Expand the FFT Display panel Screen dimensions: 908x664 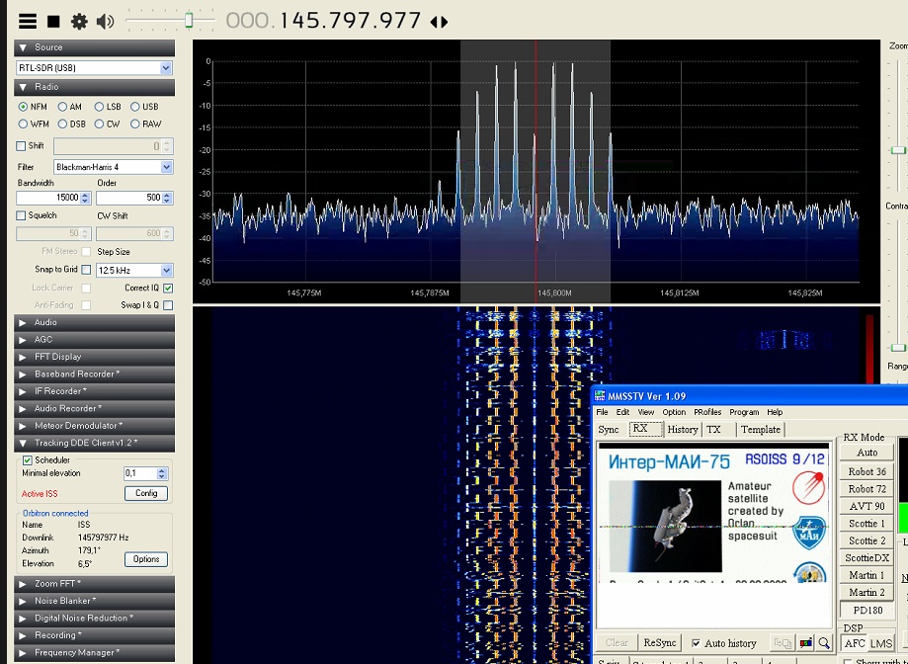tap(95, 357)
